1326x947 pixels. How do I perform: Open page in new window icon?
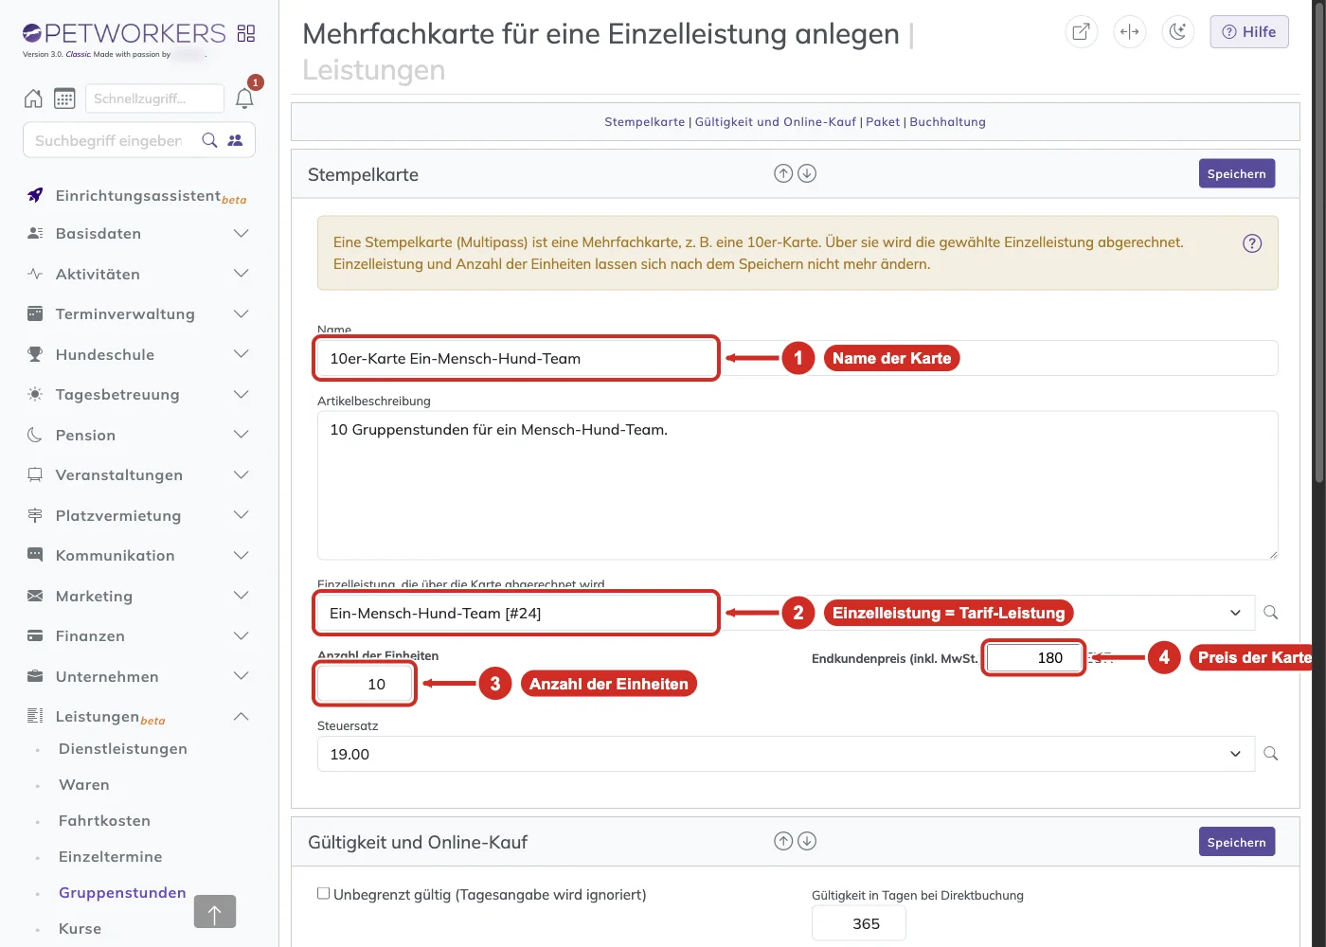tap(1081, 32)
